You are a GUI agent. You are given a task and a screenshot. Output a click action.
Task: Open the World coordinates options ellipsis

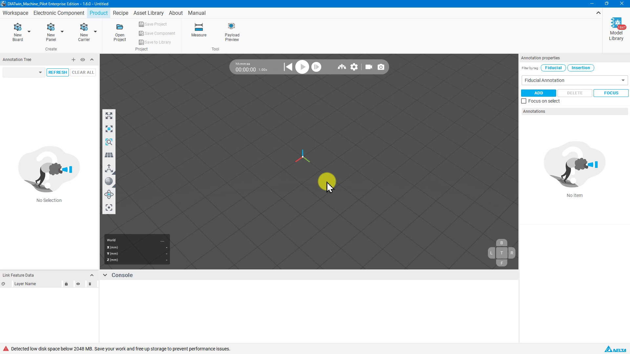162,241
